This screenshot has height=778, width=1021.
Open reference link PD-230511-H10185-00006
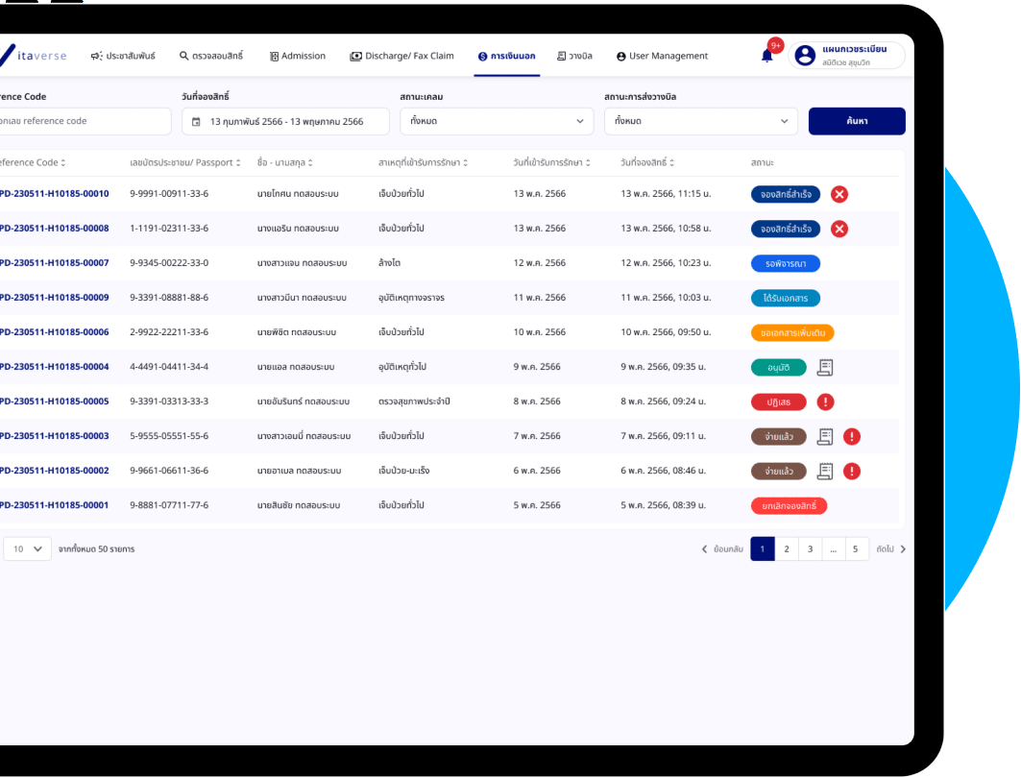click(54, 332)
